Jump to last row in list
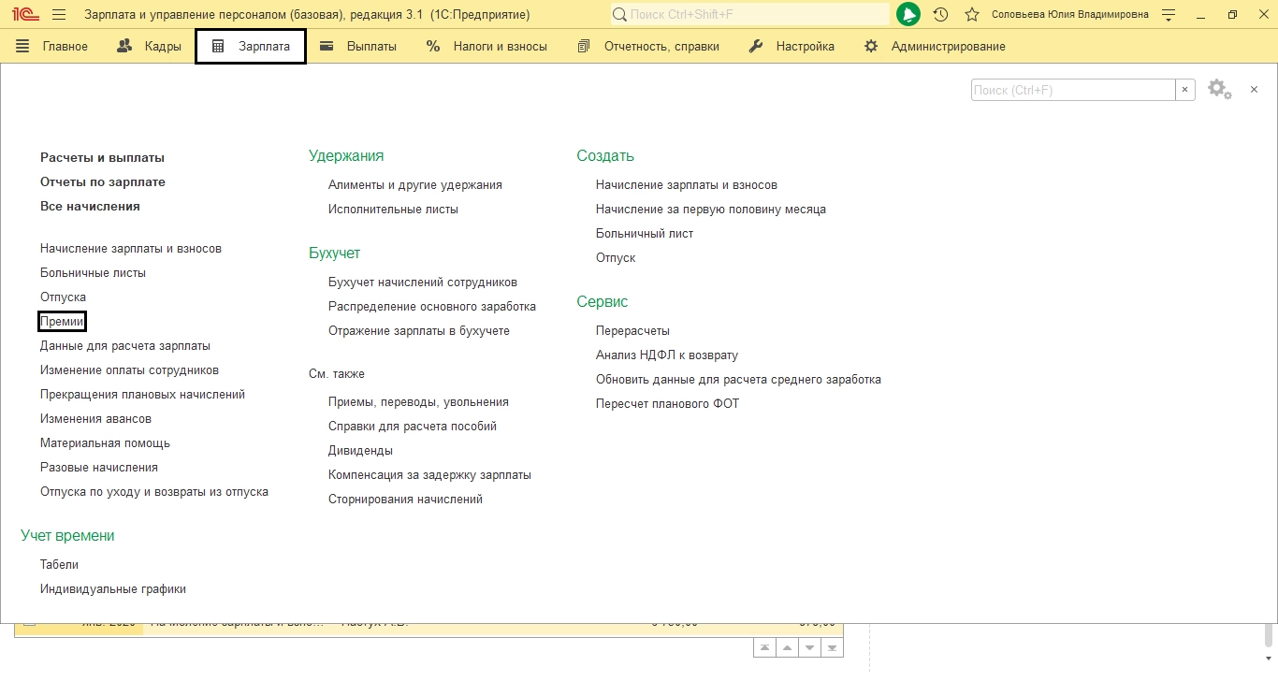 (x=832, y=647)
